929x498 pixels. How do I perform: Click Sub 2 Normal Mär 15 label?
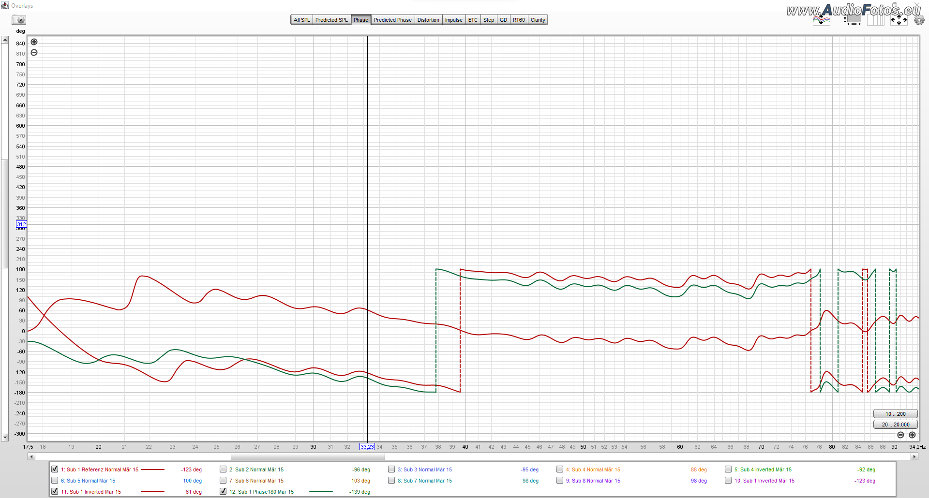(256, 469)
